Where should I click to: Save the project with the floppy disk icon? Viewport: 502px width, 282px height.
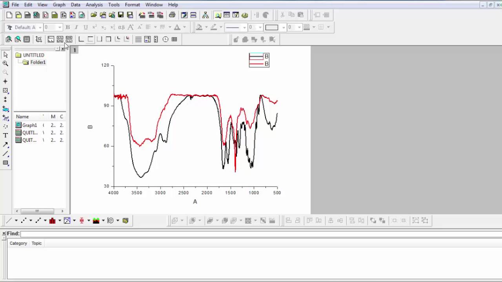[x=121, y=15]
